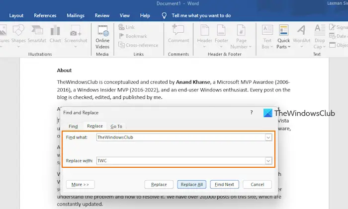Screen dimensions: 348x209
Task: Click the Object icon in Text group
Action: [x=332, y=45]
